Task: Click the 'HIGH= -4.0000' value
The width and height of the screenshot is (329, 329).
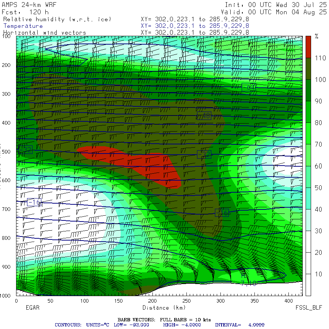Action: [182, 325]
